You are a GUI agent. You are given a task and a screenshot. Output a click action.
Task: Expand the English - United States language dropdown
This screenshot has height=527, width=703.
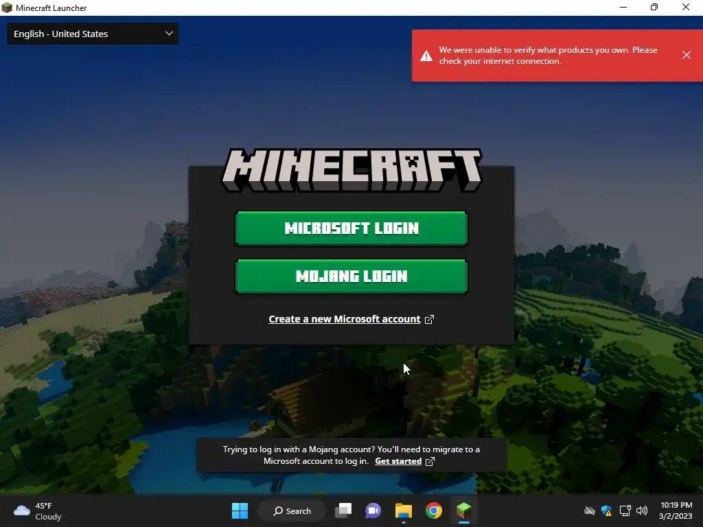tap(93, 34)
